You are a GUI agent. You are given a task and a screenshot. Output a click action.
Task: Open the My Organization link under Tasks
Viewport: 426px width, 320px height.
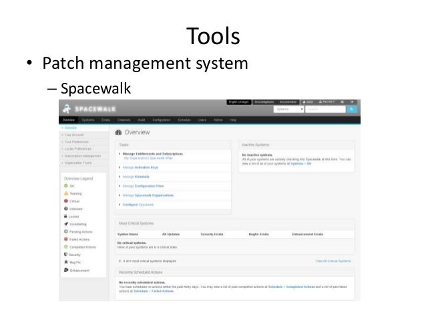click(x=136, y=158)
